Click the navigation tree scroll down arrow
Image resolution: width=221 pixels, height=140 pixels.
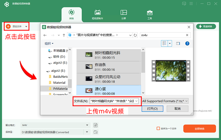tap(70, 93)
